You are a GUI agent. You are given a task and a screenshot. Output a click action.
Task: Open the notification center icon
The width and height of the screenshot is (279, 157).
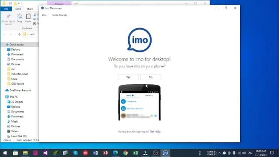[272, 153]
